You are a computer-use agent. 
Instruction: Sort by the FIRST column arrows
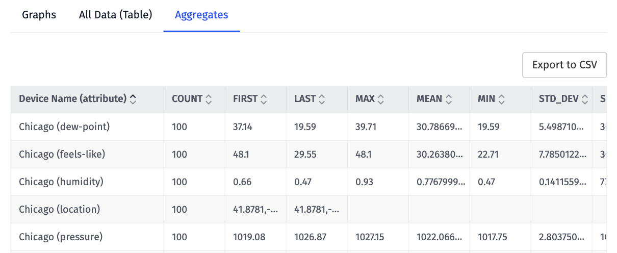[x=264, y=99]
